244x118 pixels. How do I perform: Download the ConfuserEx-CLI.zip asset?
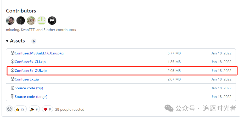click(x=30, y=62)
